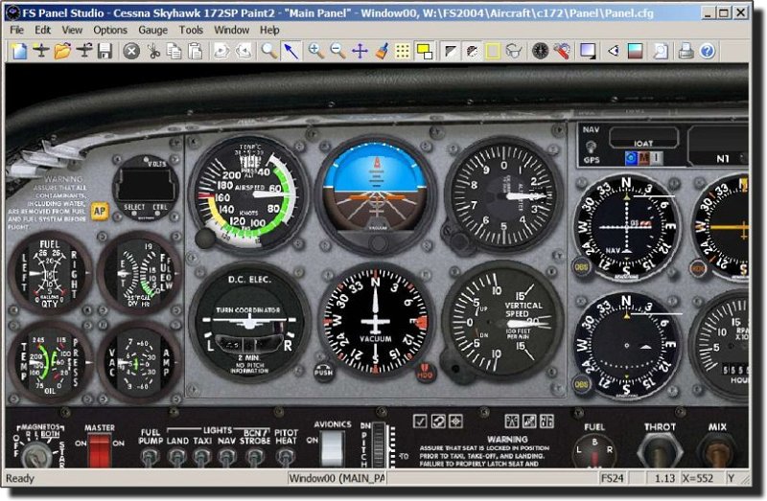Toggle the LAND light switch
Screen dimensions: 767x501
pos(176,457)
